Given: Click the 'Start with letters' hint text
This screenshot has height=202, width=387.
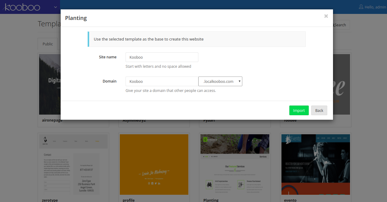Looking at the screenshot, I should [158, 66].
